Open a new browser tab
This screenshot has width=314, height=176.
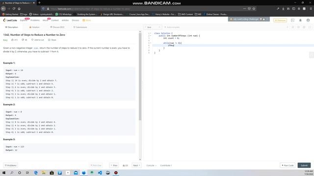click(x=39, y=3)
